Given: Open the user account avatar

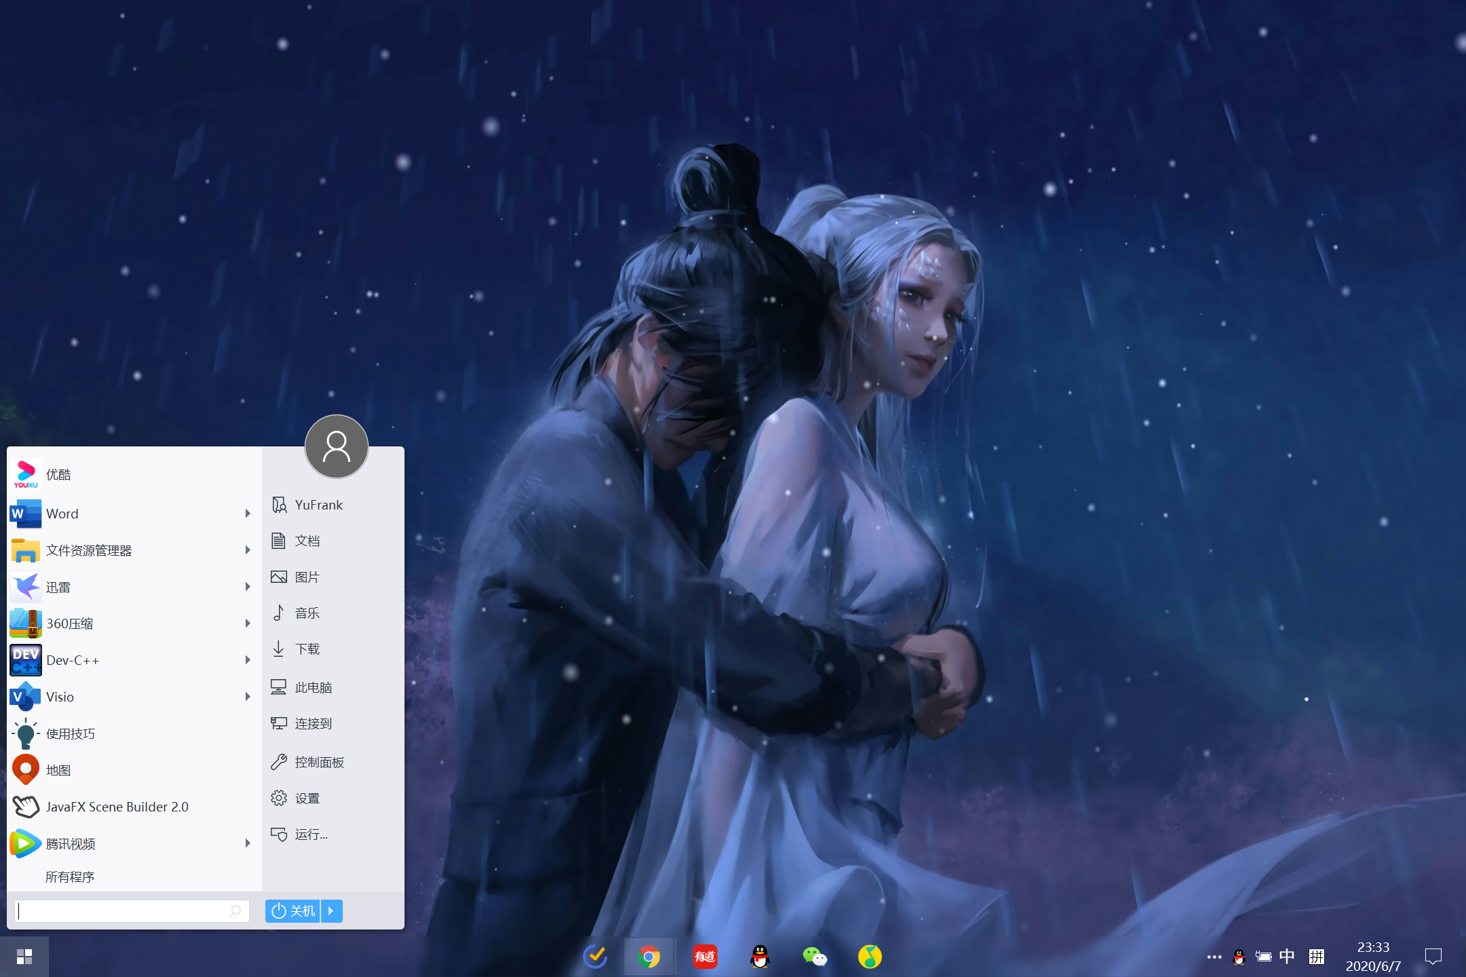Looking at the screenshot, I should tap(336, 446).
